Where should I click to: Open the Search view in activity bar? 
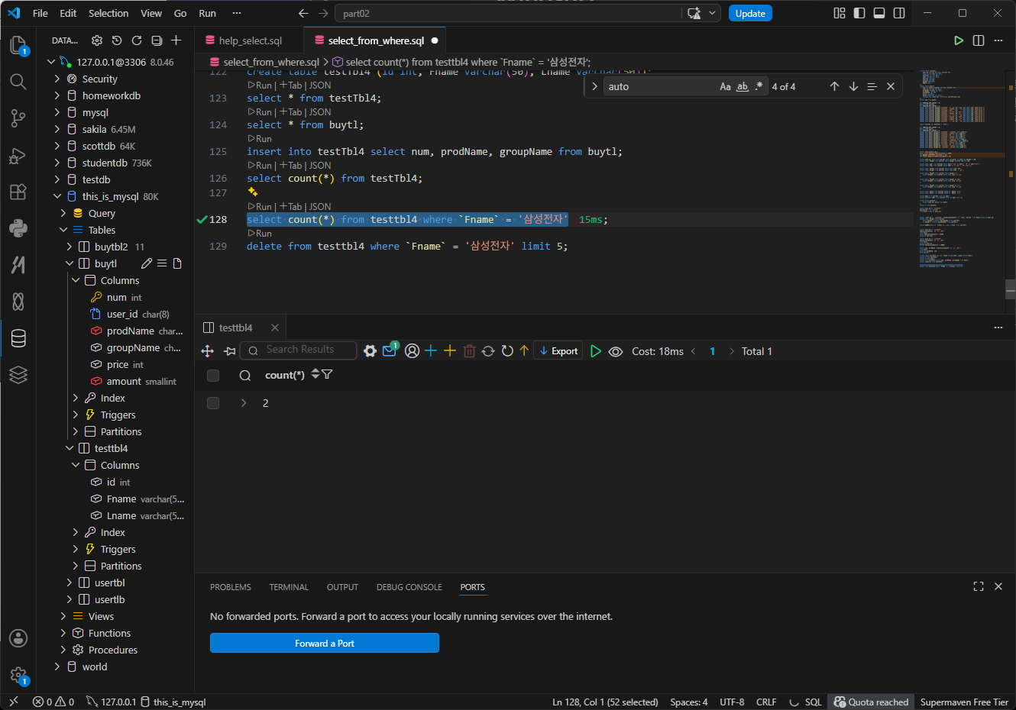(18, 82)
